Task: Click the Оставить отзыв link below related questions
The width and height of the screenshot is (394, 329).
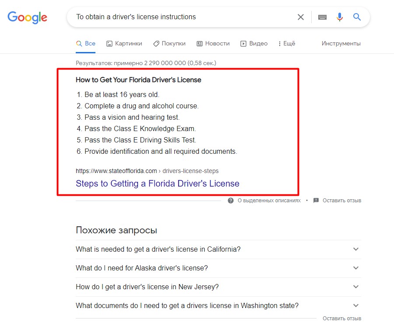Action: [342, 319]
